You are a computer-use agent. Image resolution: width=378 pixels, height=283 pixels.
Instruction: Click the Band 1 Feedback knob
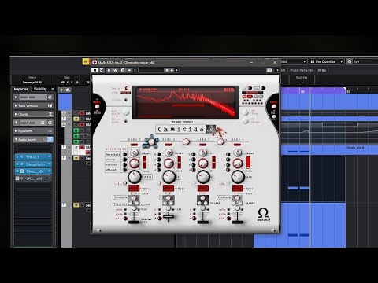tap(134, 198)
